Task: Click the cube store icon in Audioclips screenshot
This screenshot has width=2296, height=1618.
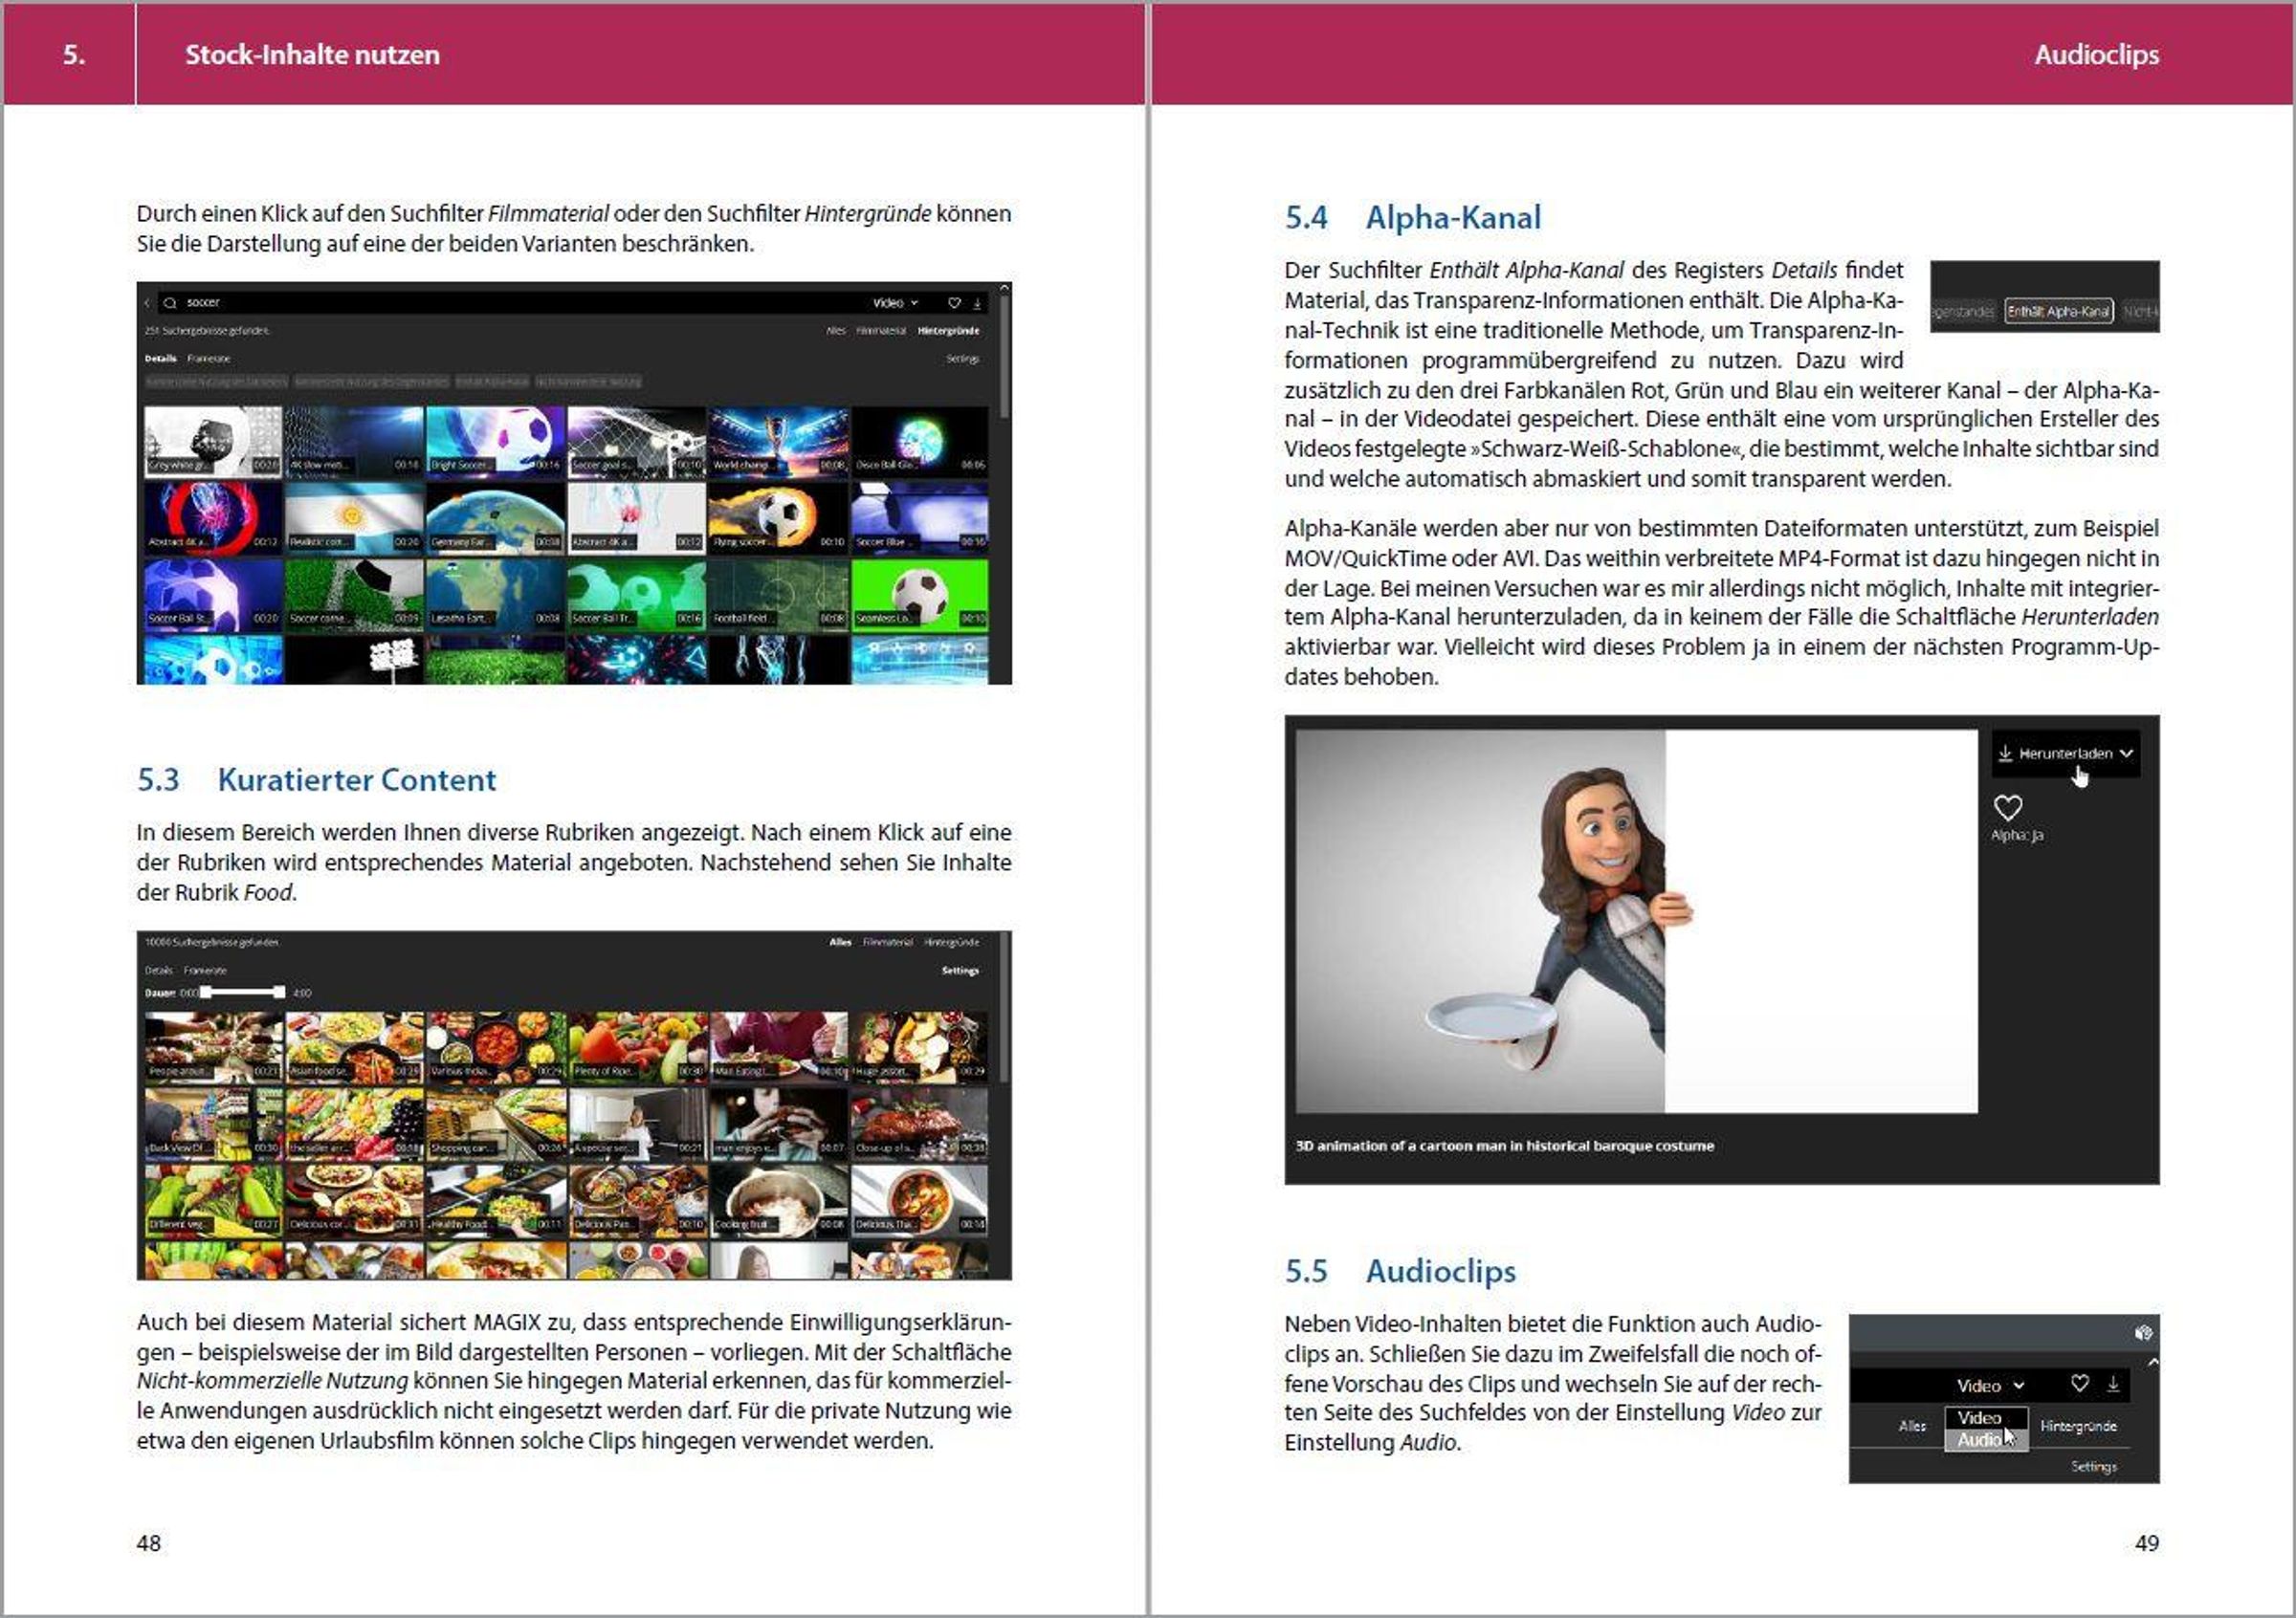Action: [x=2143, y=1332]
